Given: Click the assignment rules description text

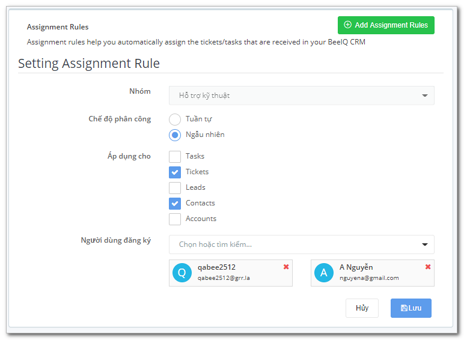Looking at the screenshot, I should pos(196,42).
